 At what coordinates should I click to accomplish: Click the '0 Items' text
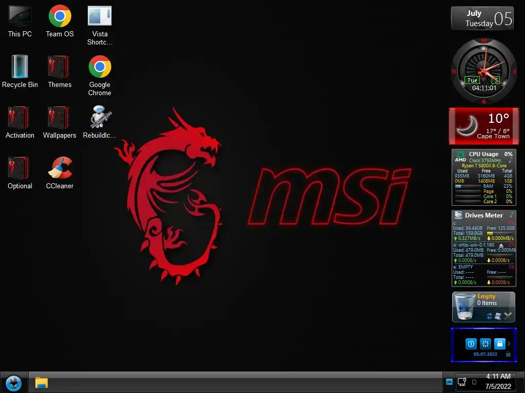tap(487, 303)
